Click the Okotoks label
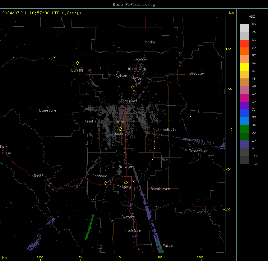Image resolution: width=268 pixels, height=261 pixels. coord(128,217)
